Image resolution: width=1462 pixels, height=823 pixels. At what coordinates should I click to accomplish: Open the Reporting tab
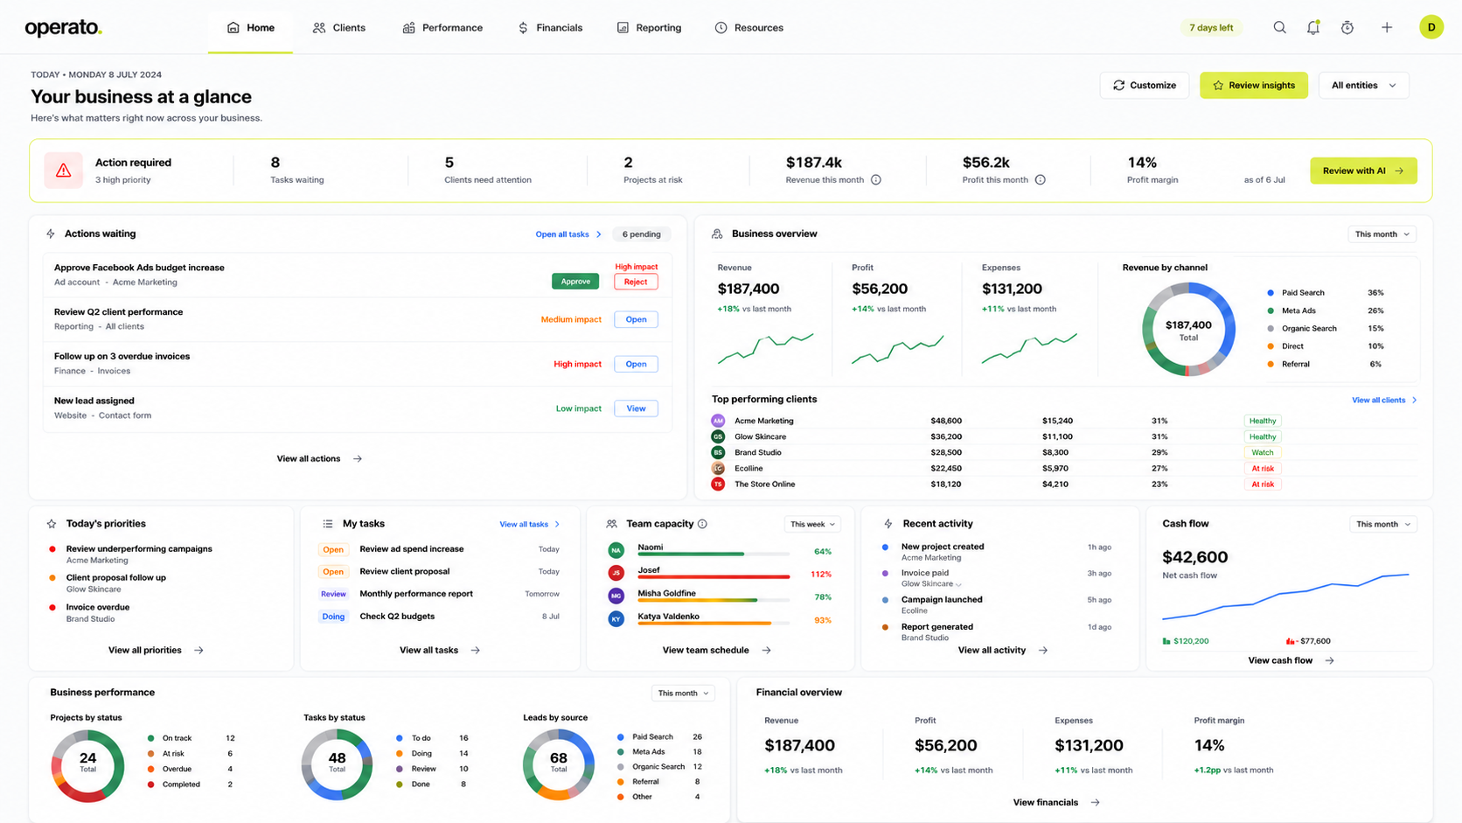click(649, 28)
